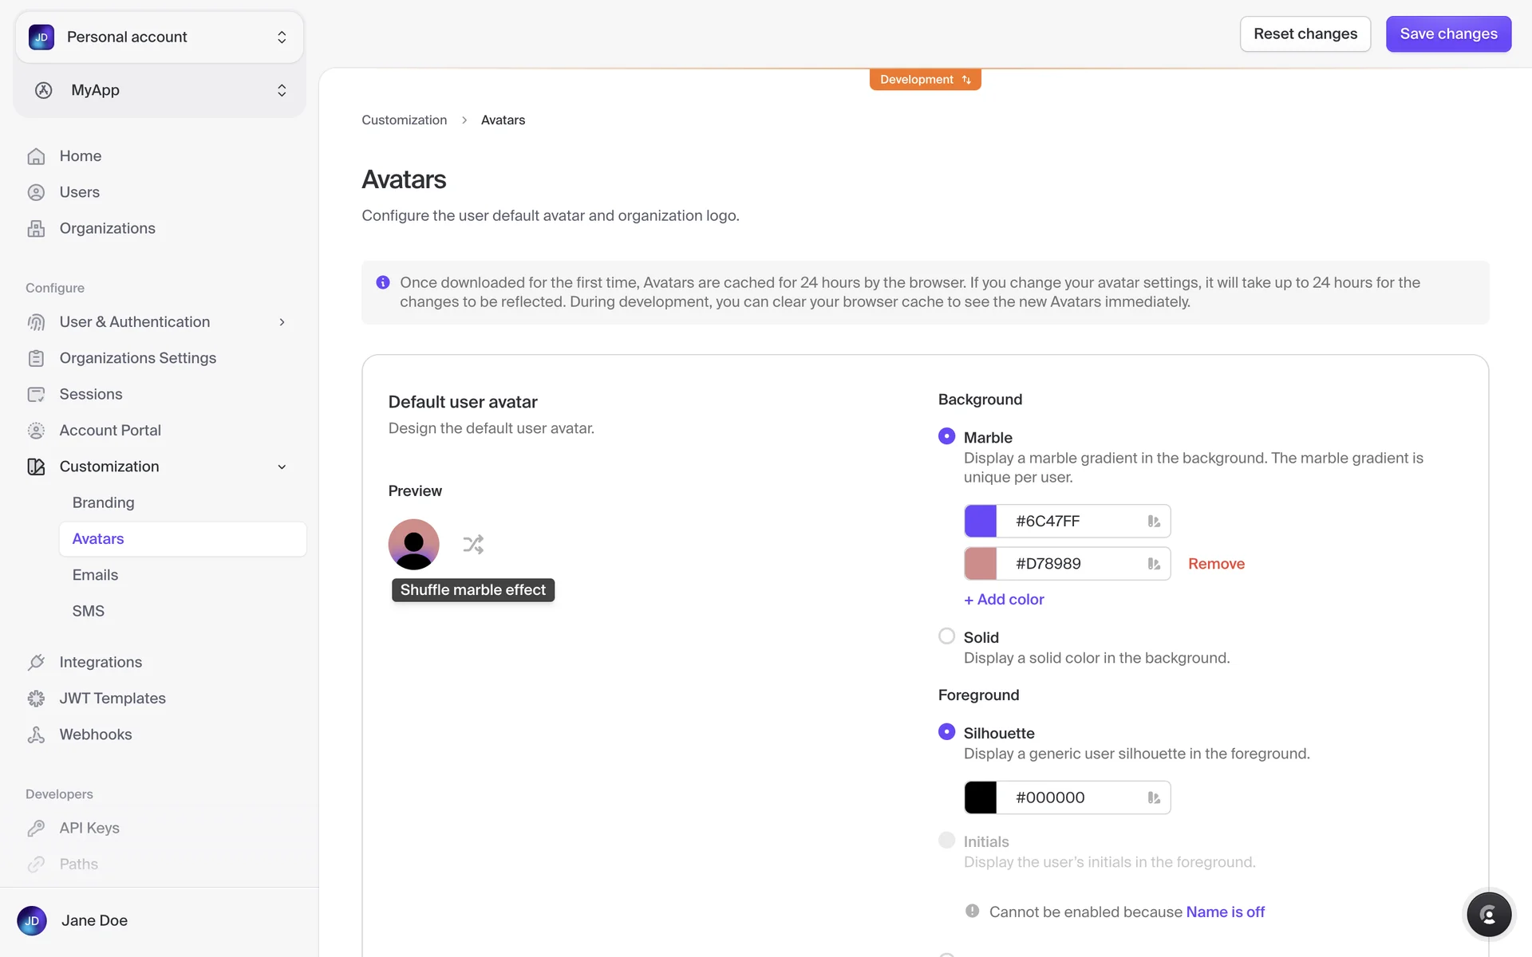Open the Emails customization page
Viewport: 1532px width, 957px height.
[95, 575]
